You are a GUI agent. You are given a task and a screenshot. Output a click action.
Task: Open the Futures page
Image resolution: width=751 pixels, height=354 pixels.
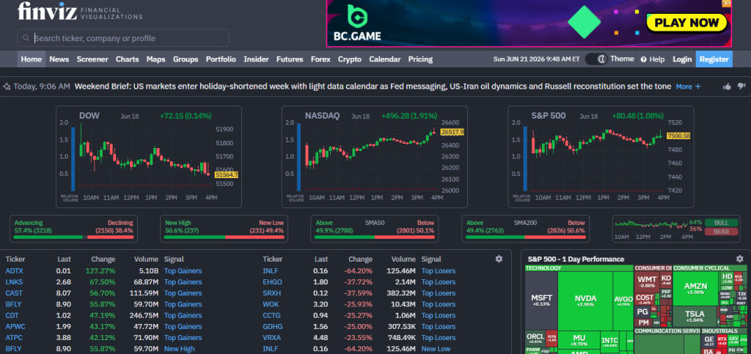[x=290, y=59]
